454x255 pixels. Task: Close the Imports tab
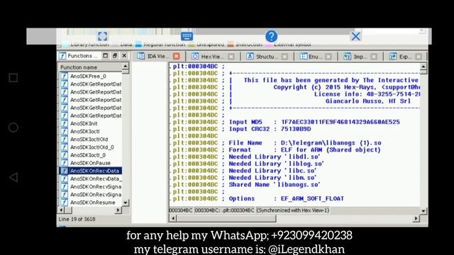coord(374,57)
